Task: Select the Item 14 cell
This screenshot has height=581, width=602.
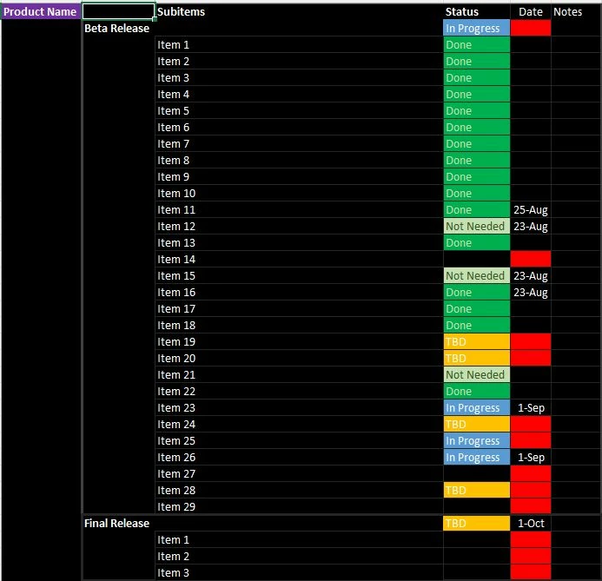Action: (299, 260)
